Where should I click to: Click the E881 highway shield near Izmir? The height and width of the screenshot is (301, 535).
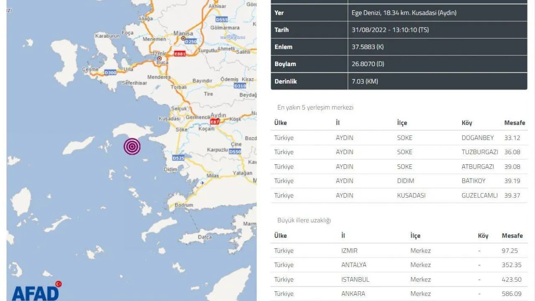180,54
